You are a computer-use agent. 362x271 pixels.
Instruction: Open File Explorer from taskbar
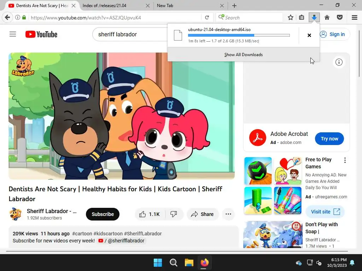189,263
